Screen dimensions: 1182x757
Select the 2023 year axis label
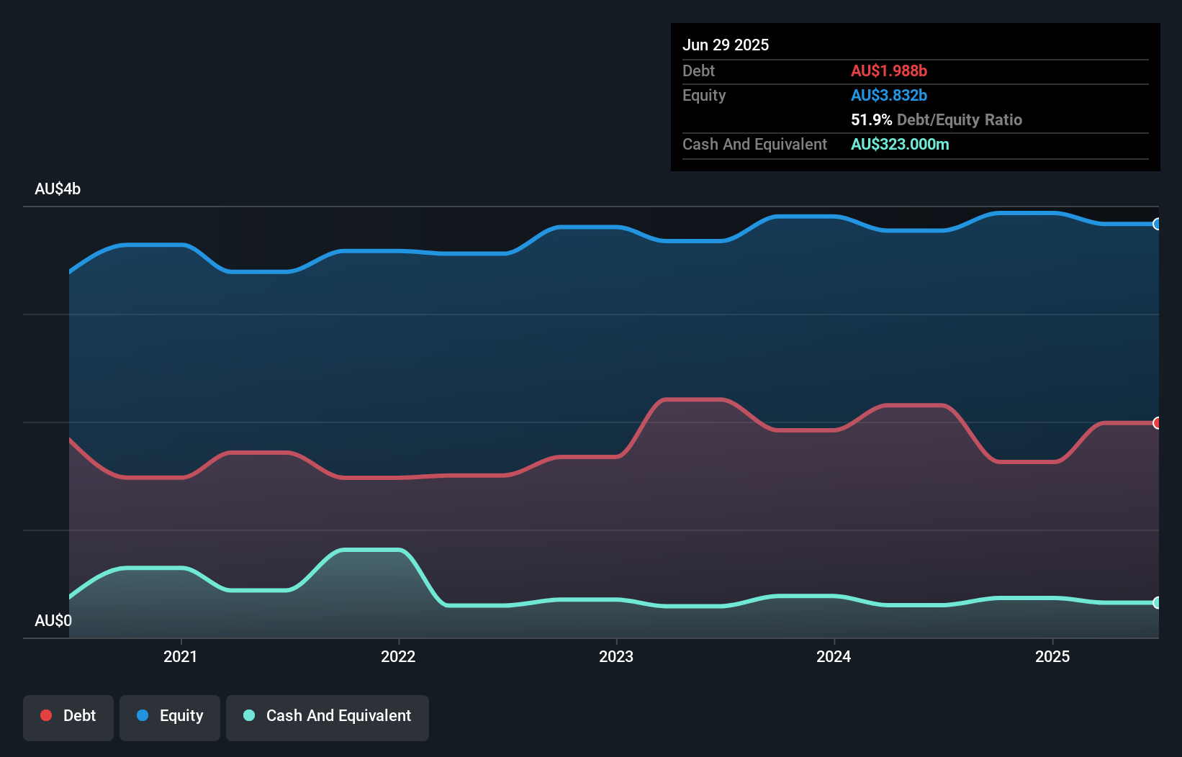(x=618, y=656)
